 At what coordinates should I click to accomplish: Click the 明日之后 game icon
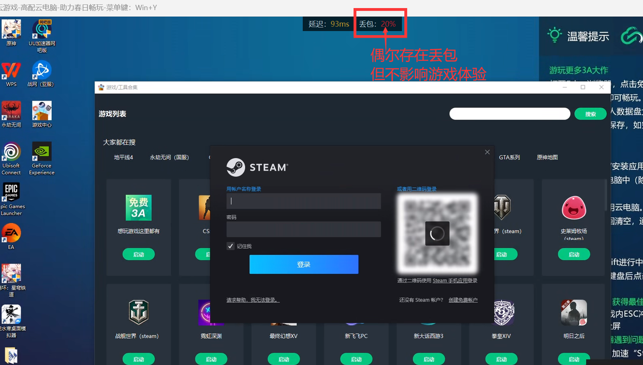click(x=574, y=312)
